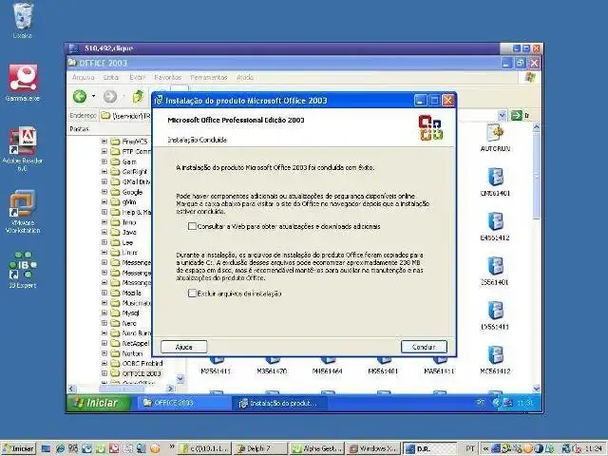
Task: Open the VMware Workstation desktop shortcut
Action: 23,203
